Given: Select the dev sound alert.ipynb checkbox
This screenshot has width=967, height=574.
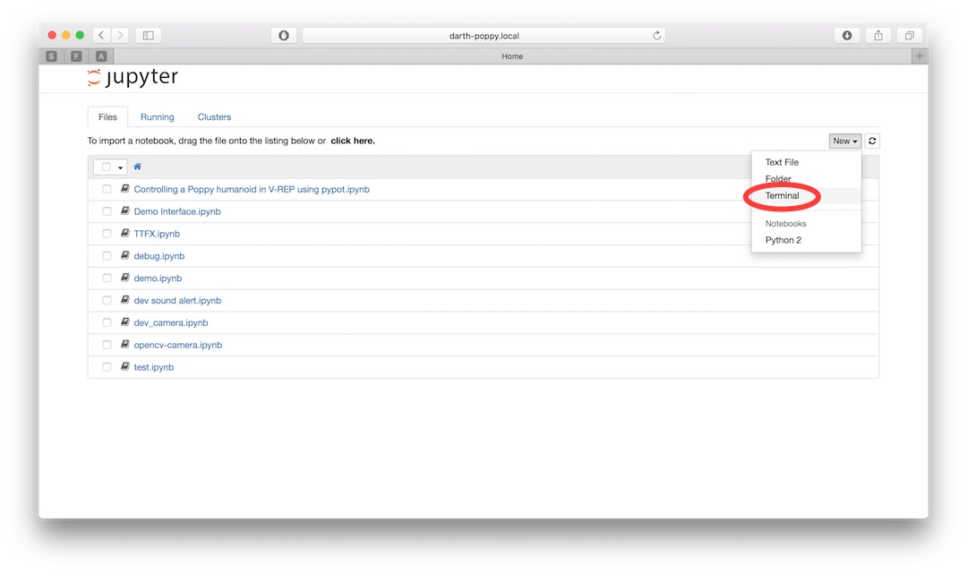Looking at the screenshot, I should (107, 300).
